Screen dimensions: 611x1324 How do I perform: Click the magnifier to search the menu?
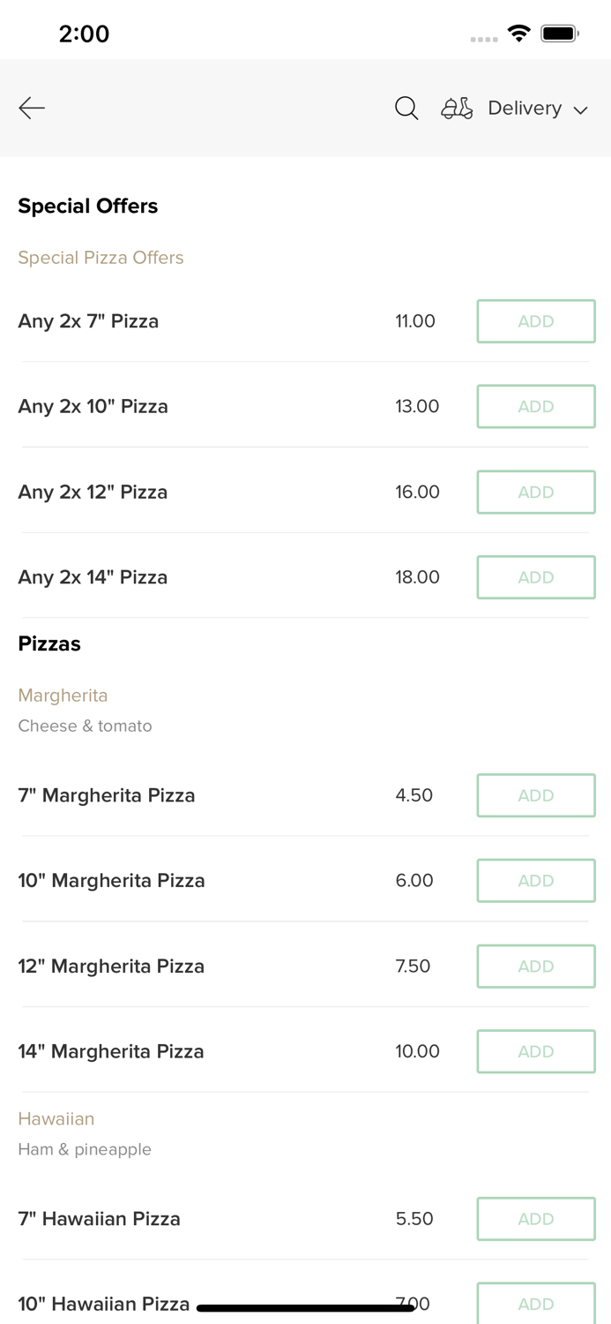pyautogui.click(x=406, y=108)
